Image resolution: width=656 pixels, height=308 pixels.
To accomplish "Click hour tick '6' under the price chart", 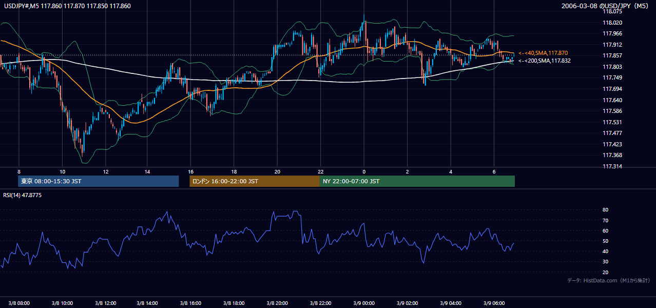I will point(493,171).
